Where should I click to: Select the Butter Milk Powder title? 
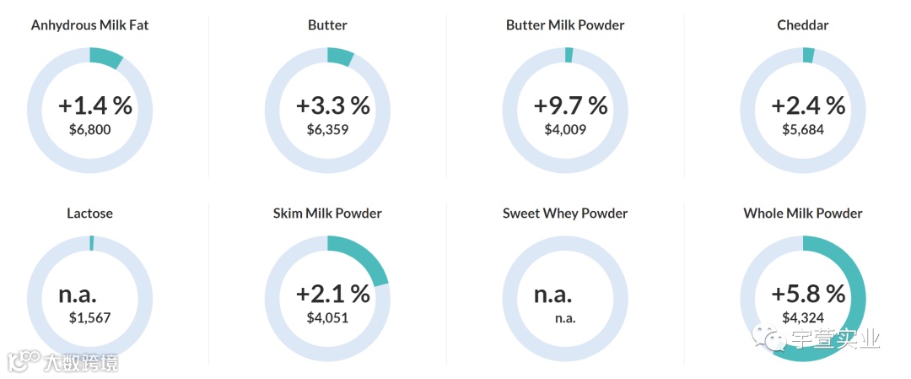(x=565, y=24)
